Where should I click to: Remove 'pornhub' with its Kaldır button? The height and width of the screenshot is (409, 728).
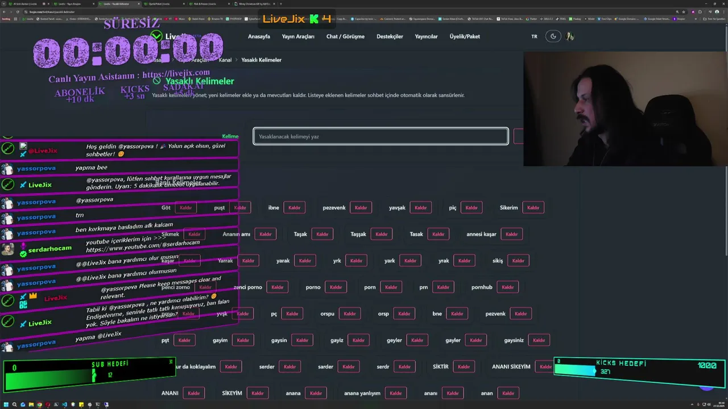click(x=507, y=287)
